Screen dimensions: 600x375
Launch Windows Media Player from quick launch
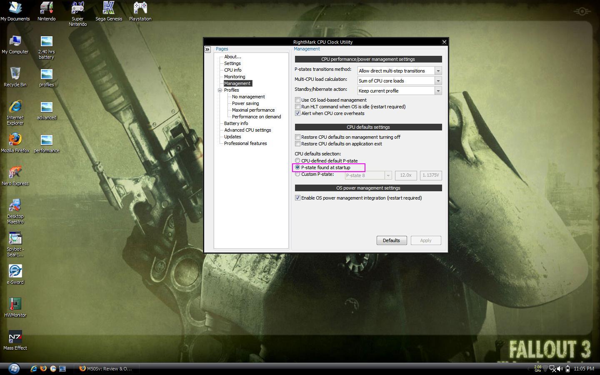tap(53, 368)
